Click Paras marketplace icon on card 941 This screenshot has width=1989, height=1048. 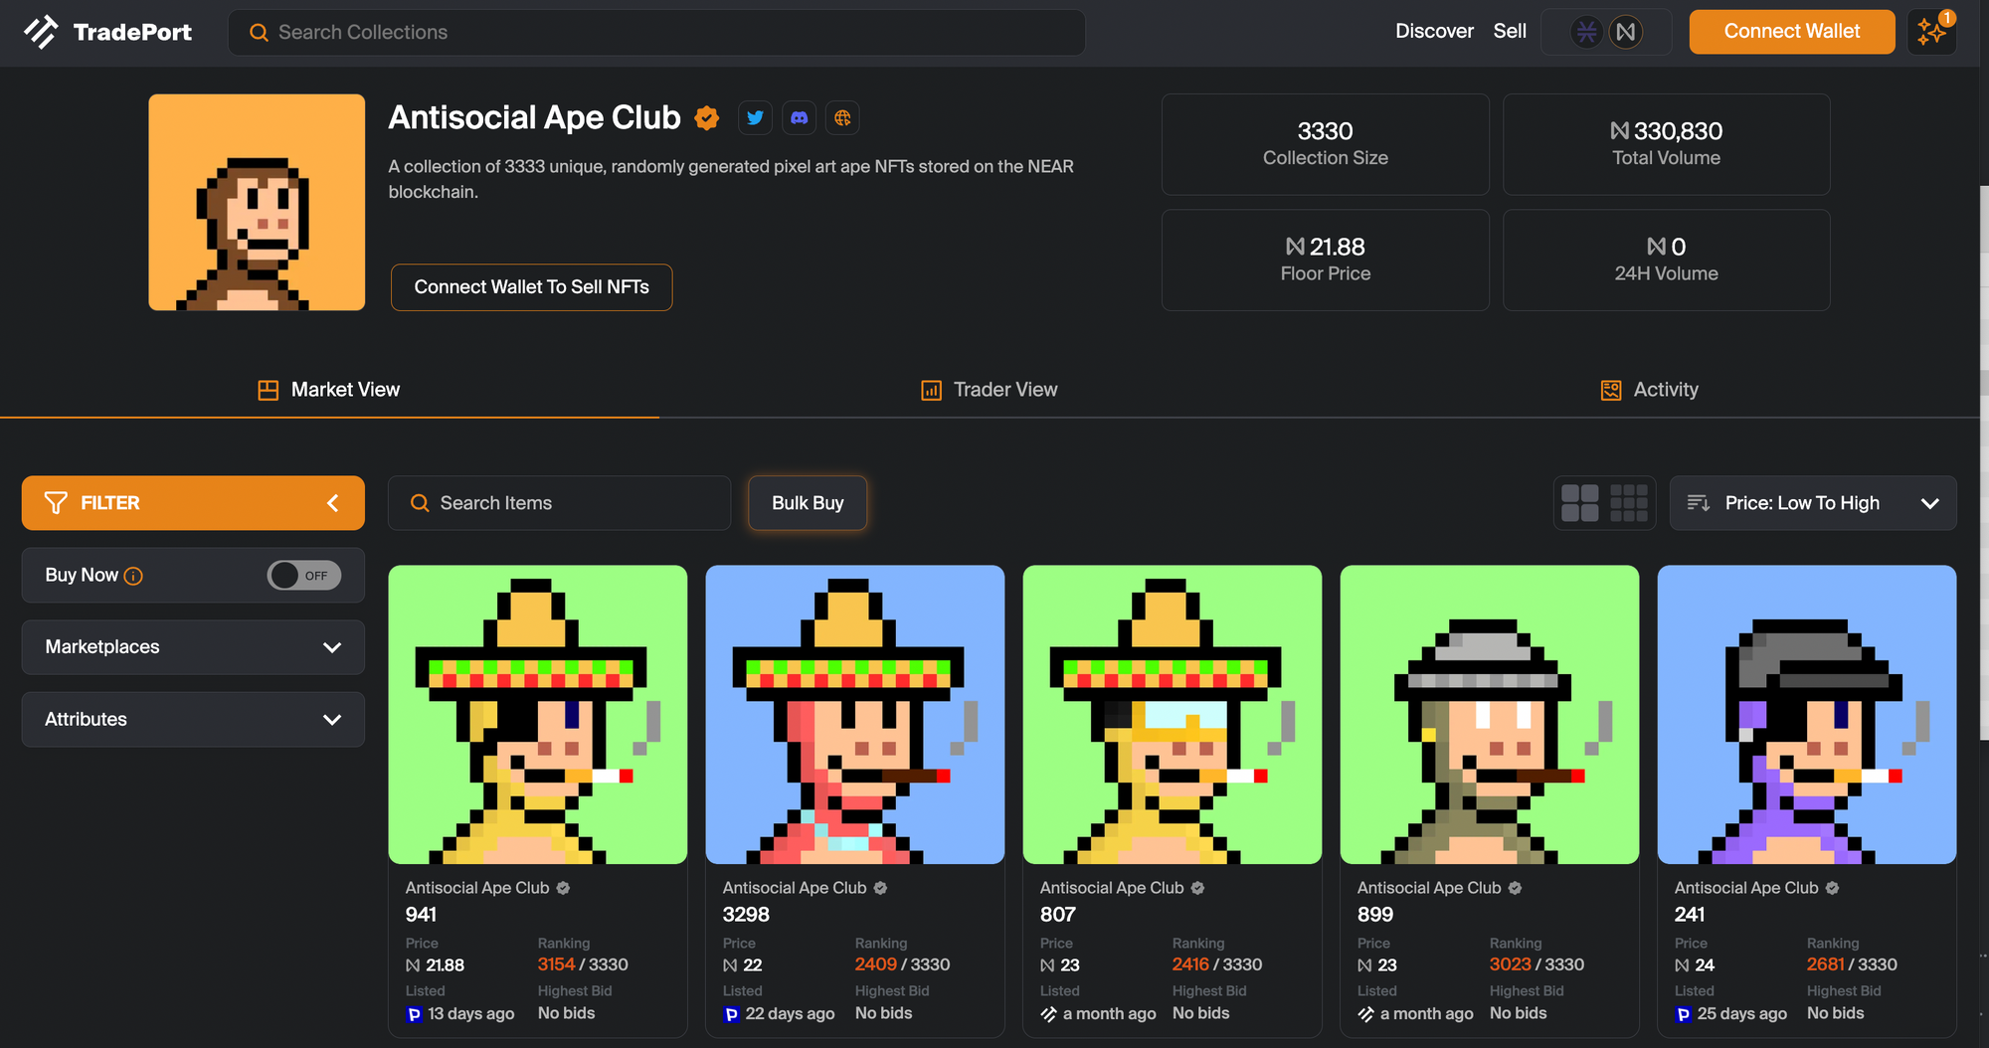point(414,1014)
